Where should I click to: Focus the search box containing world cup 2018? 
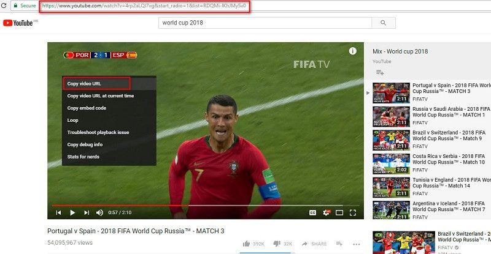click(x=265, y=23)
